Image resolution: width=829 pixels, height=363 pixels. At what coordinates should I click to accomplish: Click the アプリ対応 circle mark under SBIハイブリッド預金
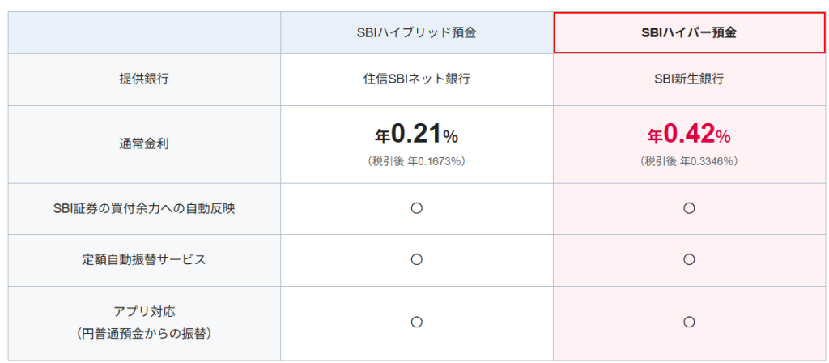click(x=416, y=322)
